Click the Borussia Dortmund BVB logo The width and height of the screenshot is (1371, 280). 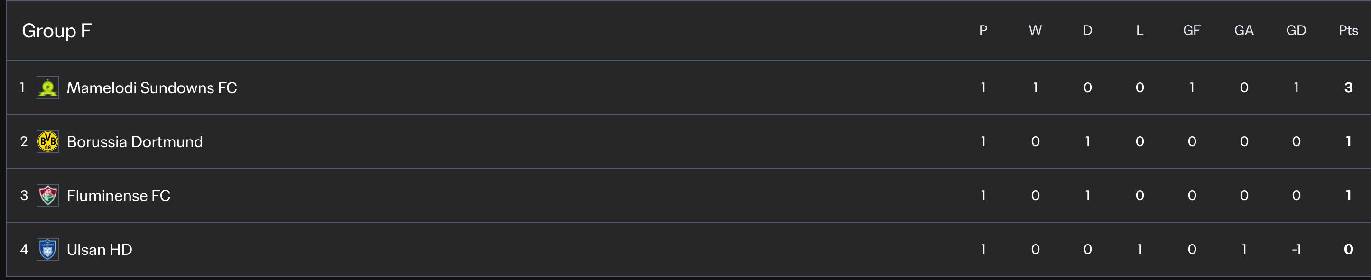[x=48, y=141]
